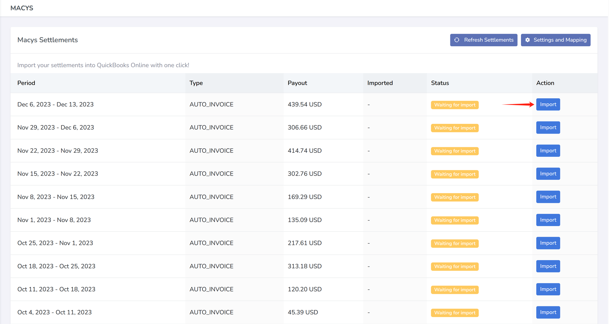Click the Action column header
The image size is (609, 324).
[x=545, y=83]
